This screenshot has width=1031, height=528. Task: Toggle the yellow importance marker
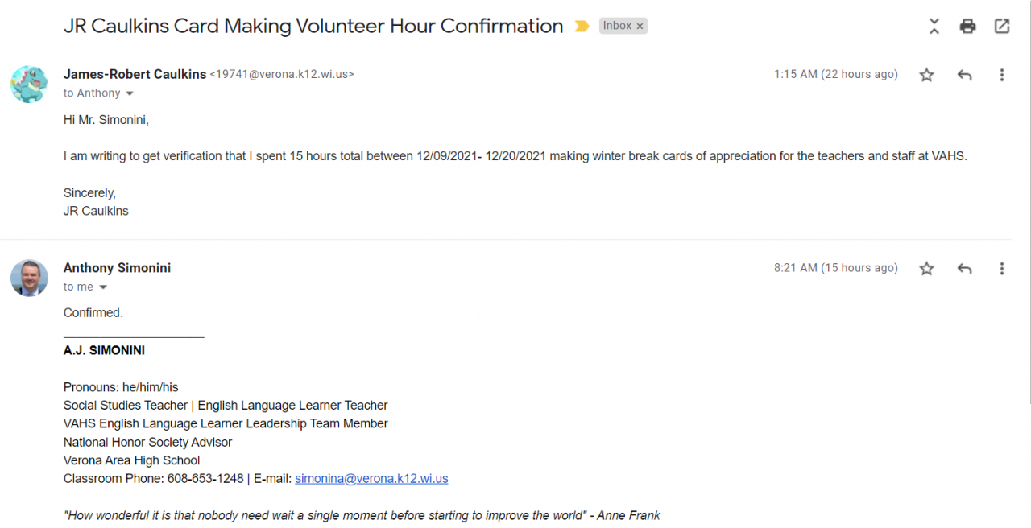582,27
